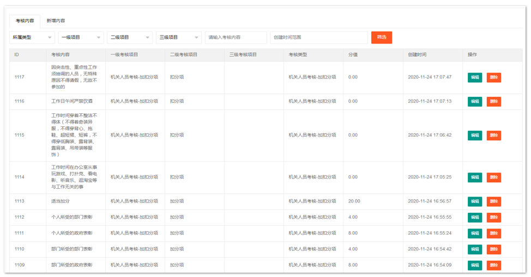Click the 创建时间 column header
This screenshot has width=531, height=277.
pos(417,55)
